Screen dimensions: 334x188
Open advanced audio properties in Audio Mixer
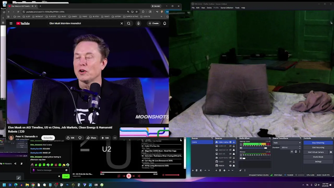(x=241, y=170)
